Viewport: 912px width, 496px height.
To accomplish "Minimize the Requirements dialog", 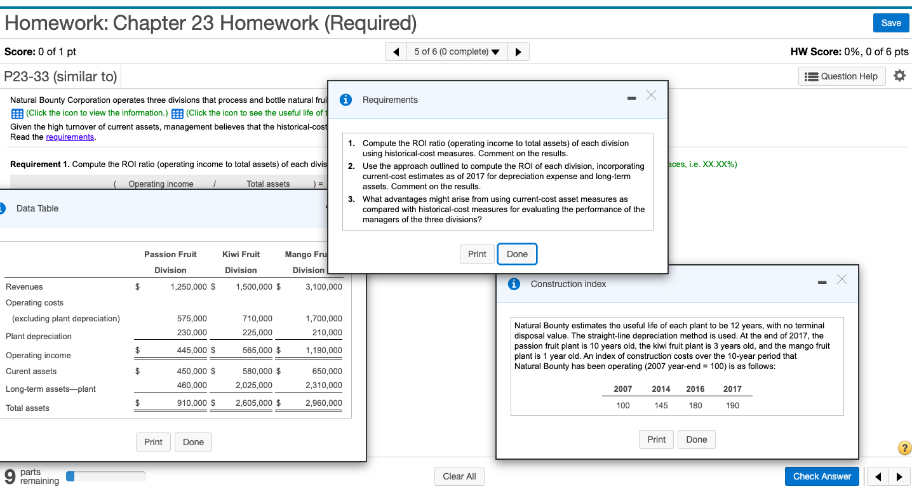I will coord(631,98).
